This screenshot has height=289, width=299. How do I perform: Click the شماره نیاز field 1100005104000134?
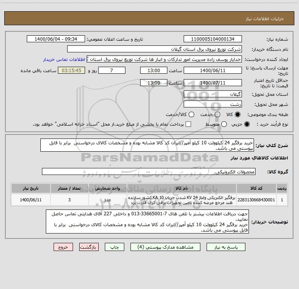(x=213, y=39)
